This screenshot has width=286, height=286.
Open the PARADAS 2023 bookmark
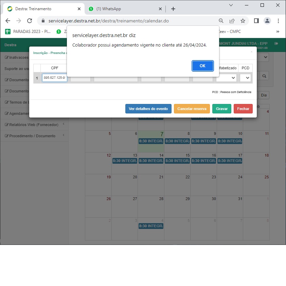tap(28, 32)
